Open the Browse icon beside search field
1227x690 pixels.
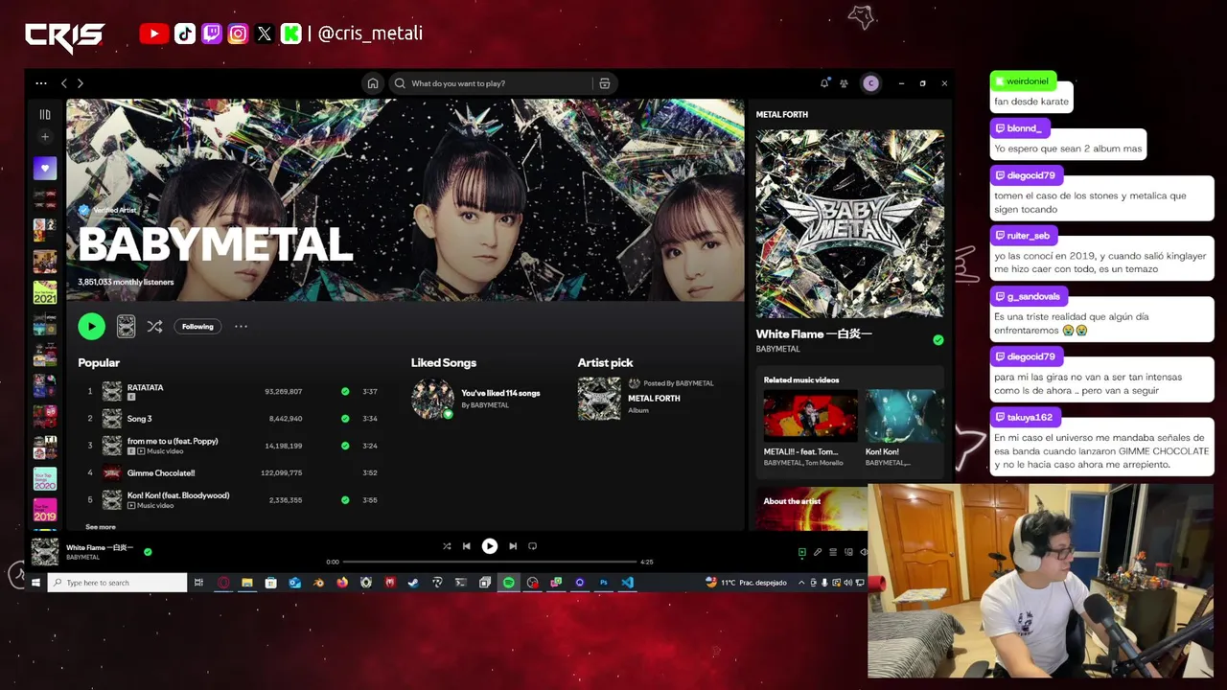point(605,83)
